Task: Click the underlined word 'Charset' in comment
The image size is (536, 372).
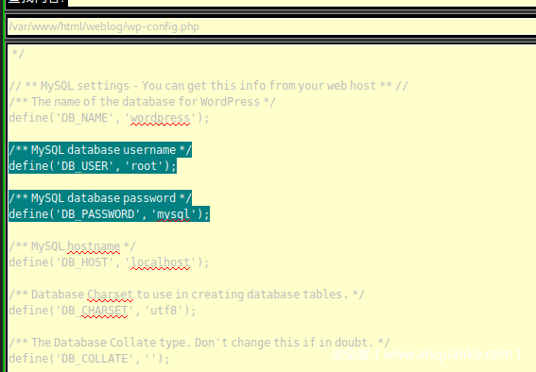Action: 110,295
